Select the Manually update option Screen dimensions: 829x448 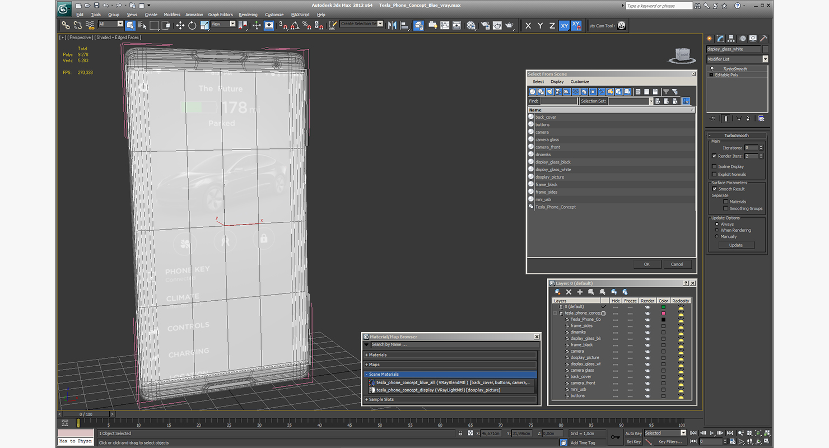pos(716,236)
